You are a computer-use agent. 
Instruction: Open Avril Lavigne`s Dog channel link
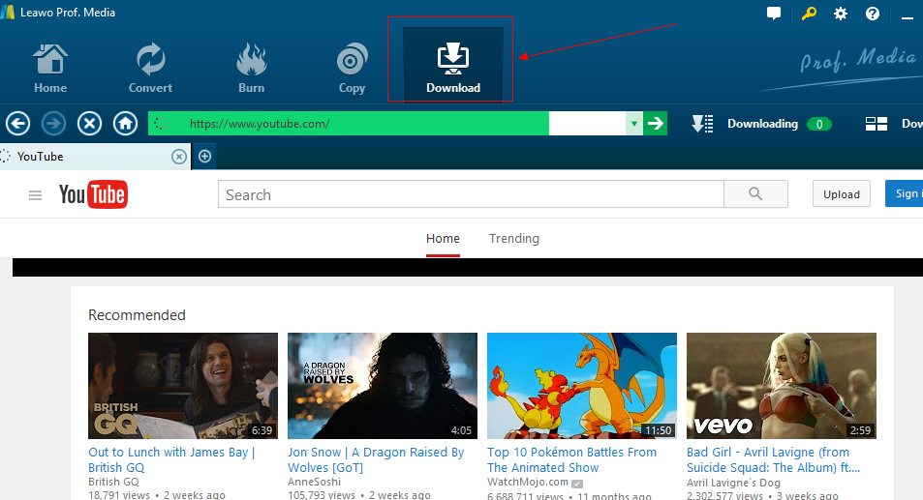tap(733, 483)
